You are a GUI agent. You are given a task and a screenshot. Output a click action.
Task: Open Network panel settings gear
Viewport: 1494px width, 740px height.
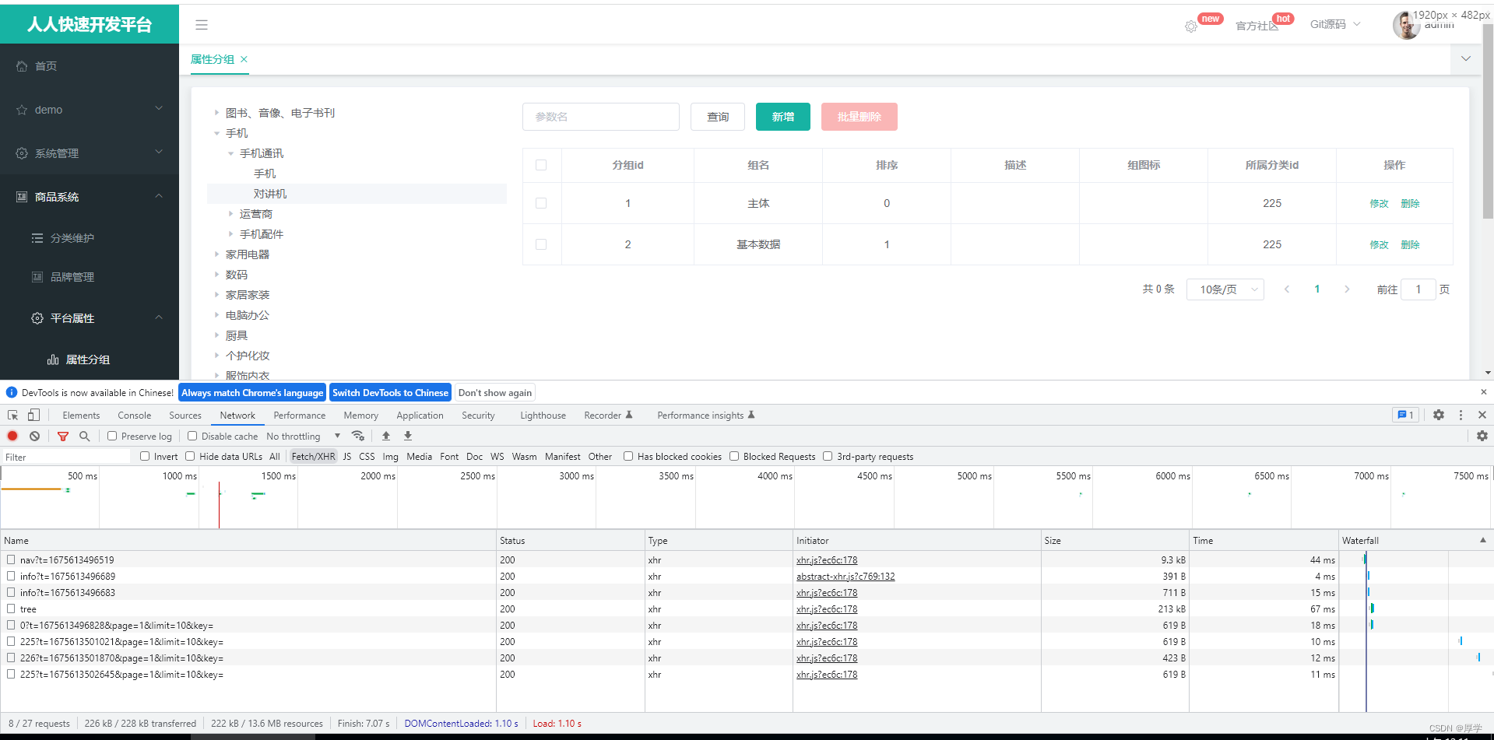coord(1482,436)
